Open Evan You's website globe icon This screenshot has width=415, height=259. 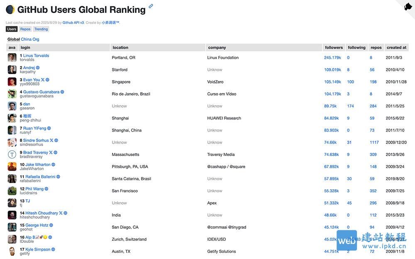pyautogui.click(x=48, y=80)
